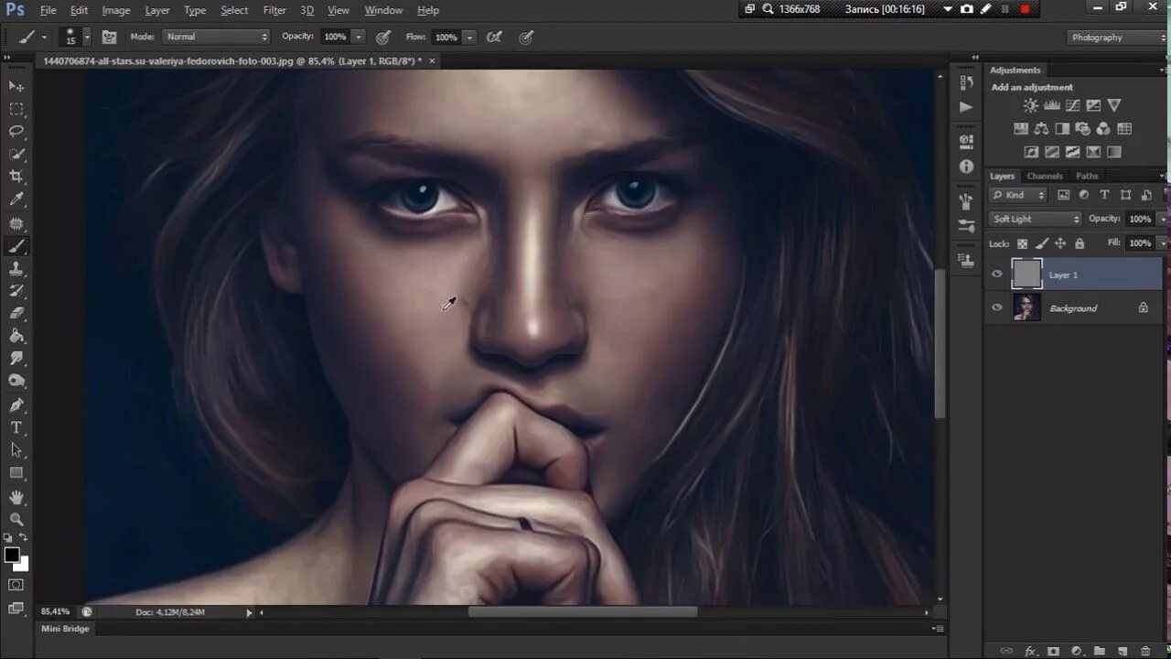Open the brush Mode Normal dropdown
Screen dimensions: 1171x659
point(217,37)
